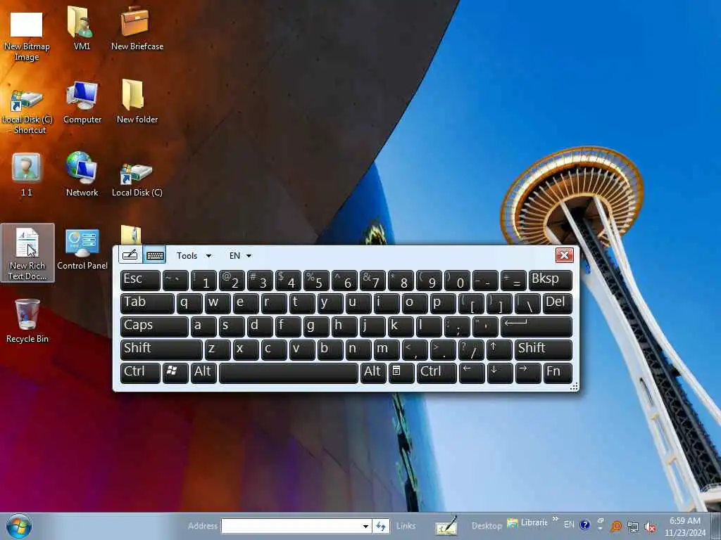This screenshot has height=540, width=721.
Task: Tap the backslash key
Action: pyautogui.click(x=527, y=304)
